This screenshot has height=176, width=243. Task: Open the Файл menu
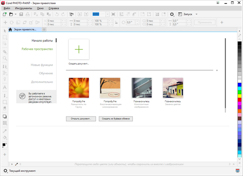[x=7, y=8]
